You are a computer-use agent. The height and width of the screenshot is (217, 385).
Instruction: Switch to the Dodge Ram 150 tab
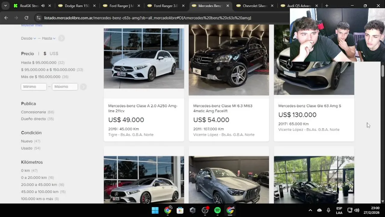(77, 6)
